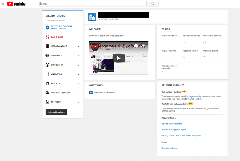Open How to manage your rights

pos(173,130)
